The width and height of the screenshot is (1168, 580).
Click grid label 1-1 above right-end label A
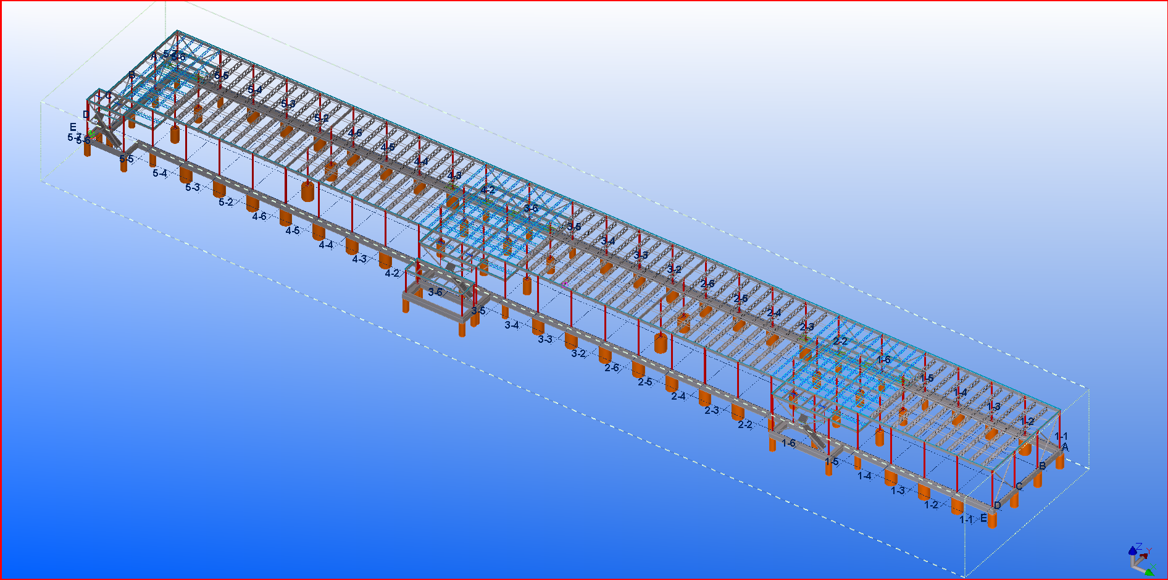1061,436
